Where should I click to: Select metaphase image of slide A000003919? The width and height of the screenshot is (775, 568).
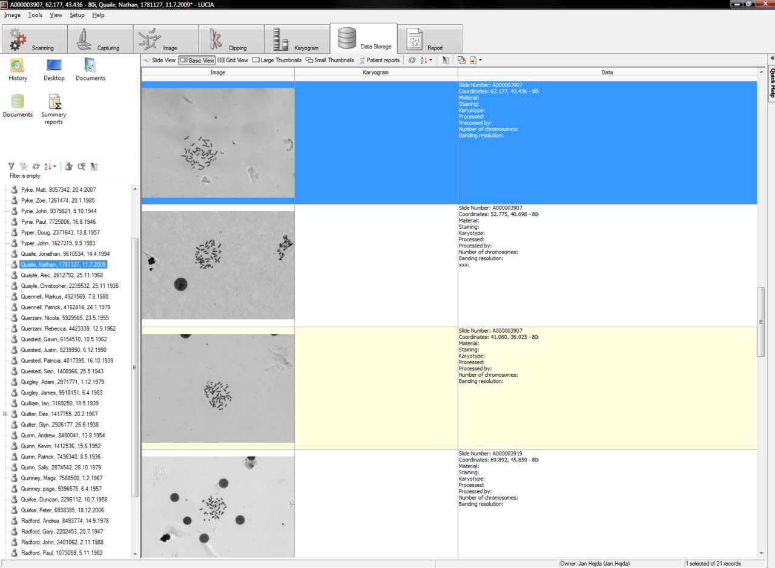pos(218,507)
